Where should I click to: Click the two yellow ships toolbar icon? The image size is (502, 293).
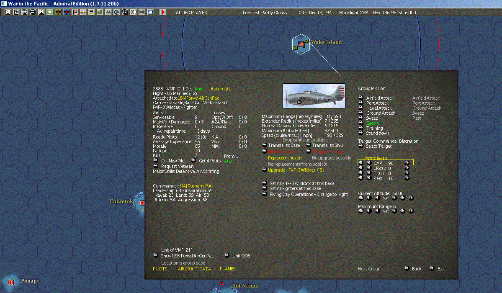(92, 12)
